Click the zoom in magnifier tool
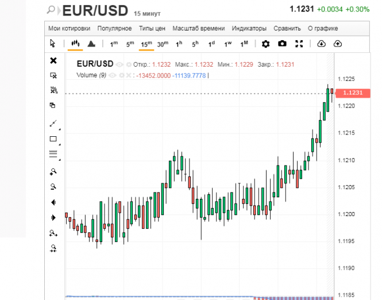Viewport: 382px width, 300px height. (53, 172)
